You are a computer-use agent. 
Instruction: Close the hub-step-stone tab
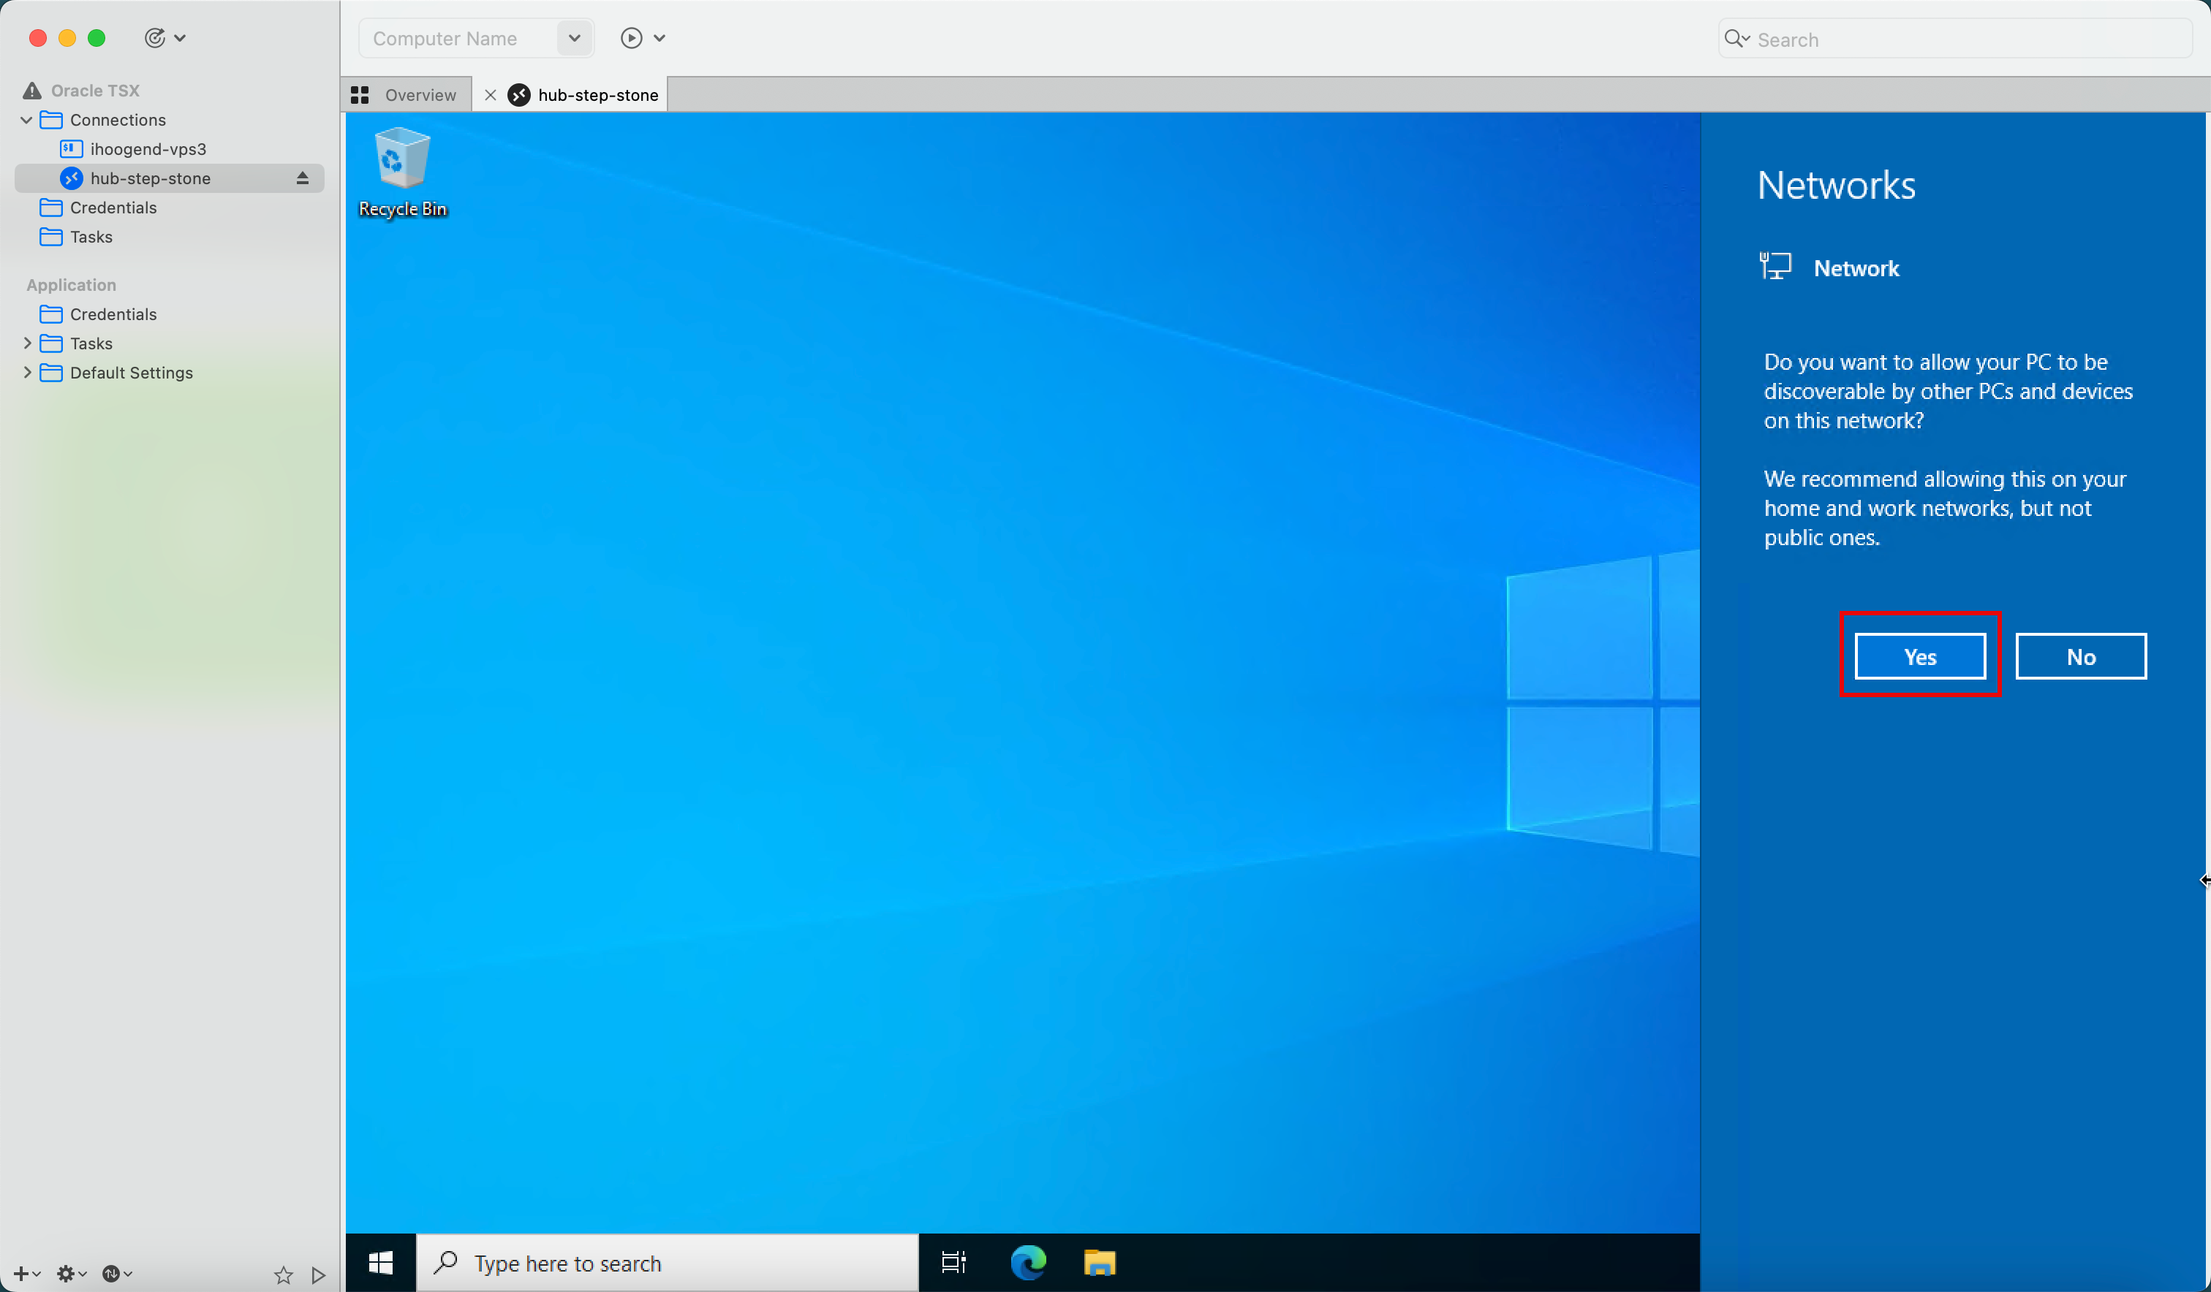(491, 95)
